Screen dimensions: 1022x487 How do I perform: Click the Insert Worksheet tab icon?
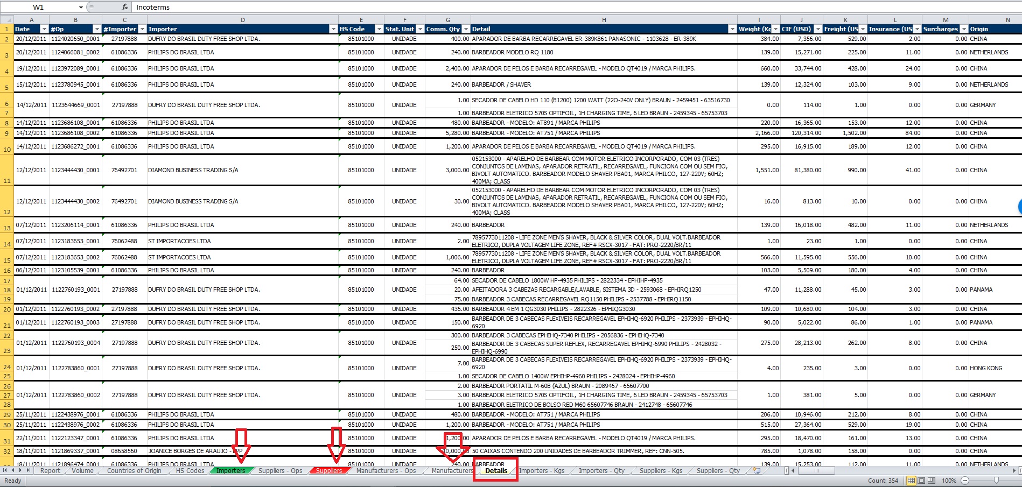pos(757,471)
